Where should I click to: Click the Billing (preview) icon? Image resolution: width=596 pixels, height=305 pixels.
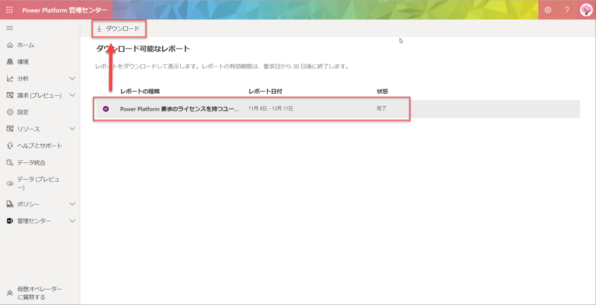click(10, 95)
